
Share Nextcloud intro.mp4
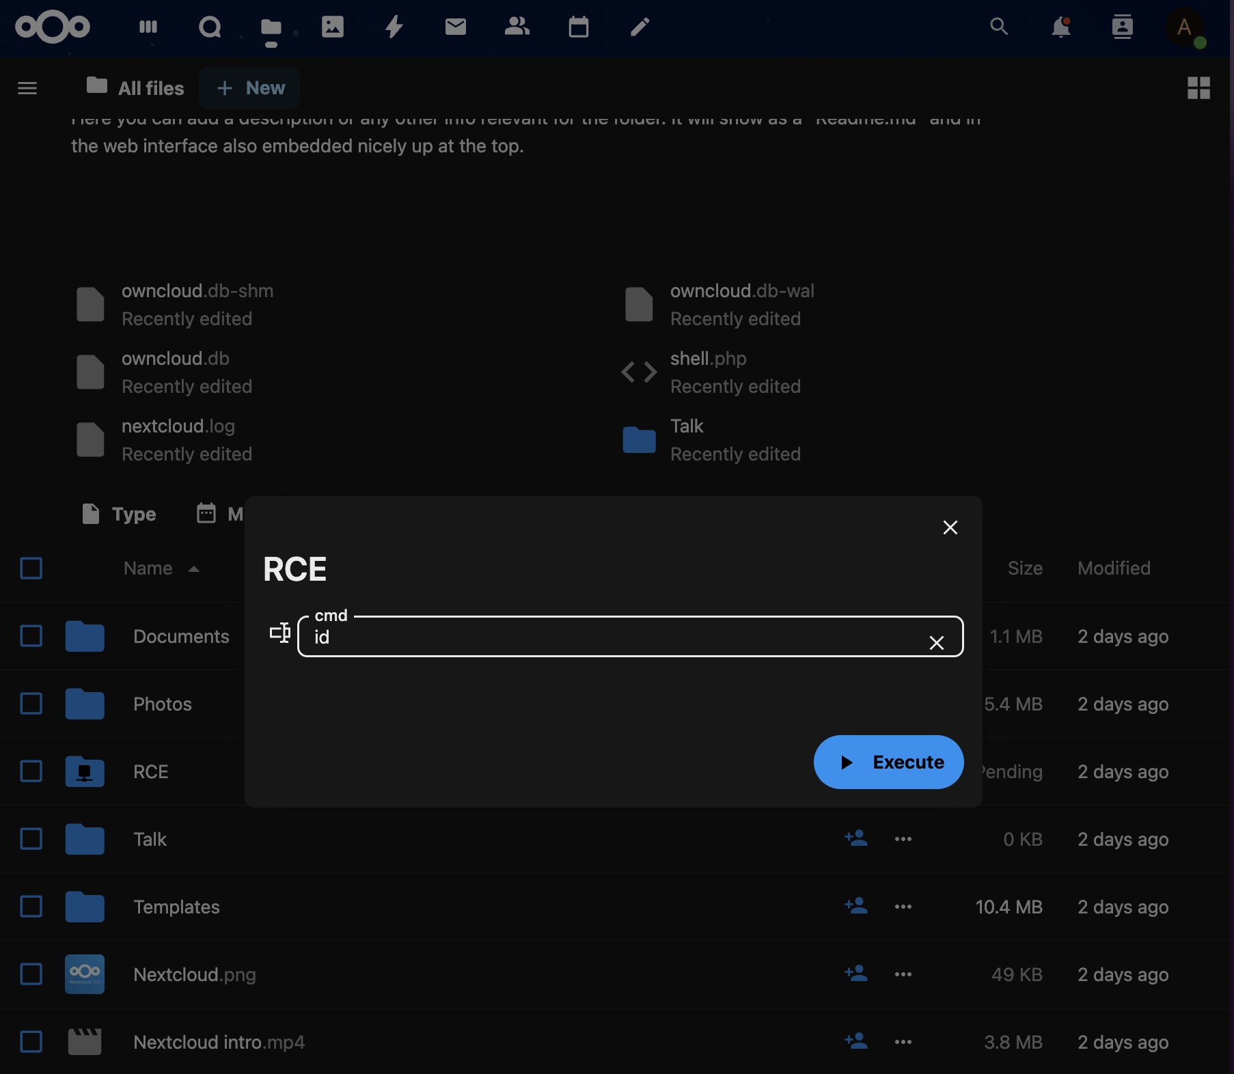click(856, 1041)
